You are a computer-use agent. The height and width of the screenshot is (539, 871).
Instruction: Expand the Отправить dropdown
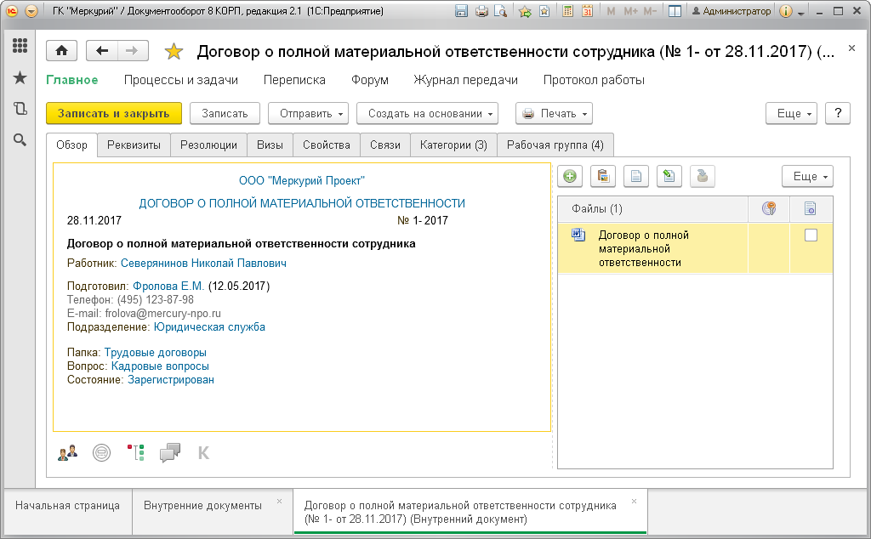tap(308, 113)
